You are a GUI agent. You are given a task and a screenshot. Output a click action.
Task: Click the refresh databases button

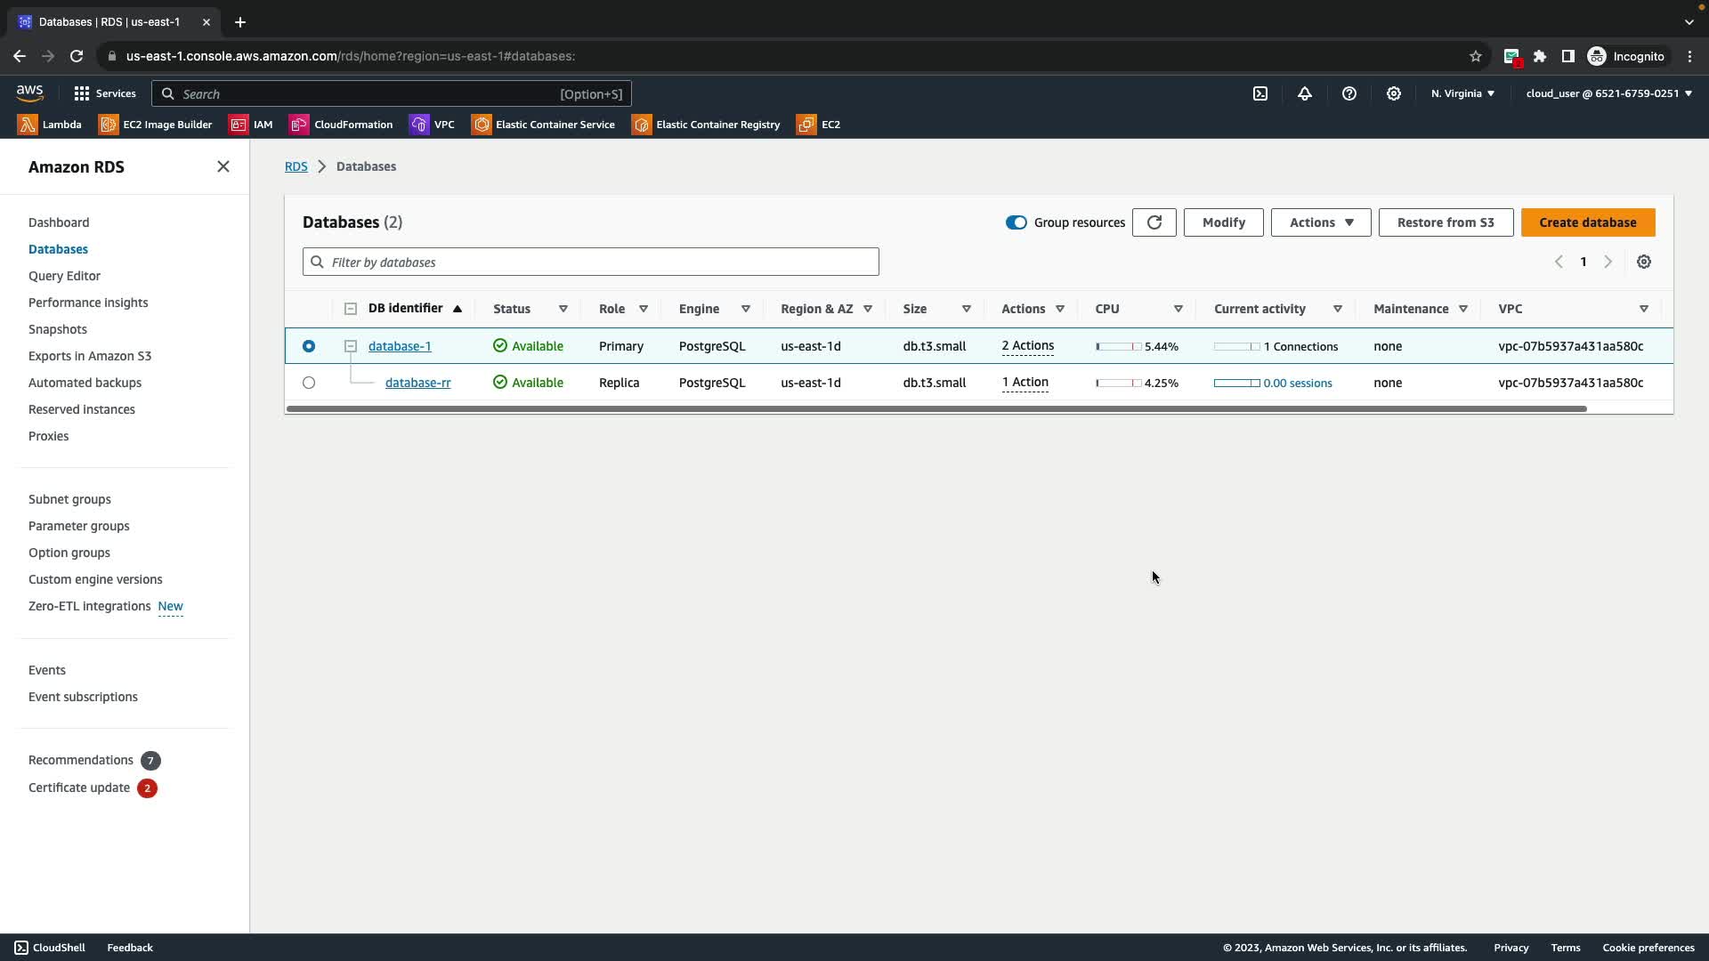(x=1154, y=222)
